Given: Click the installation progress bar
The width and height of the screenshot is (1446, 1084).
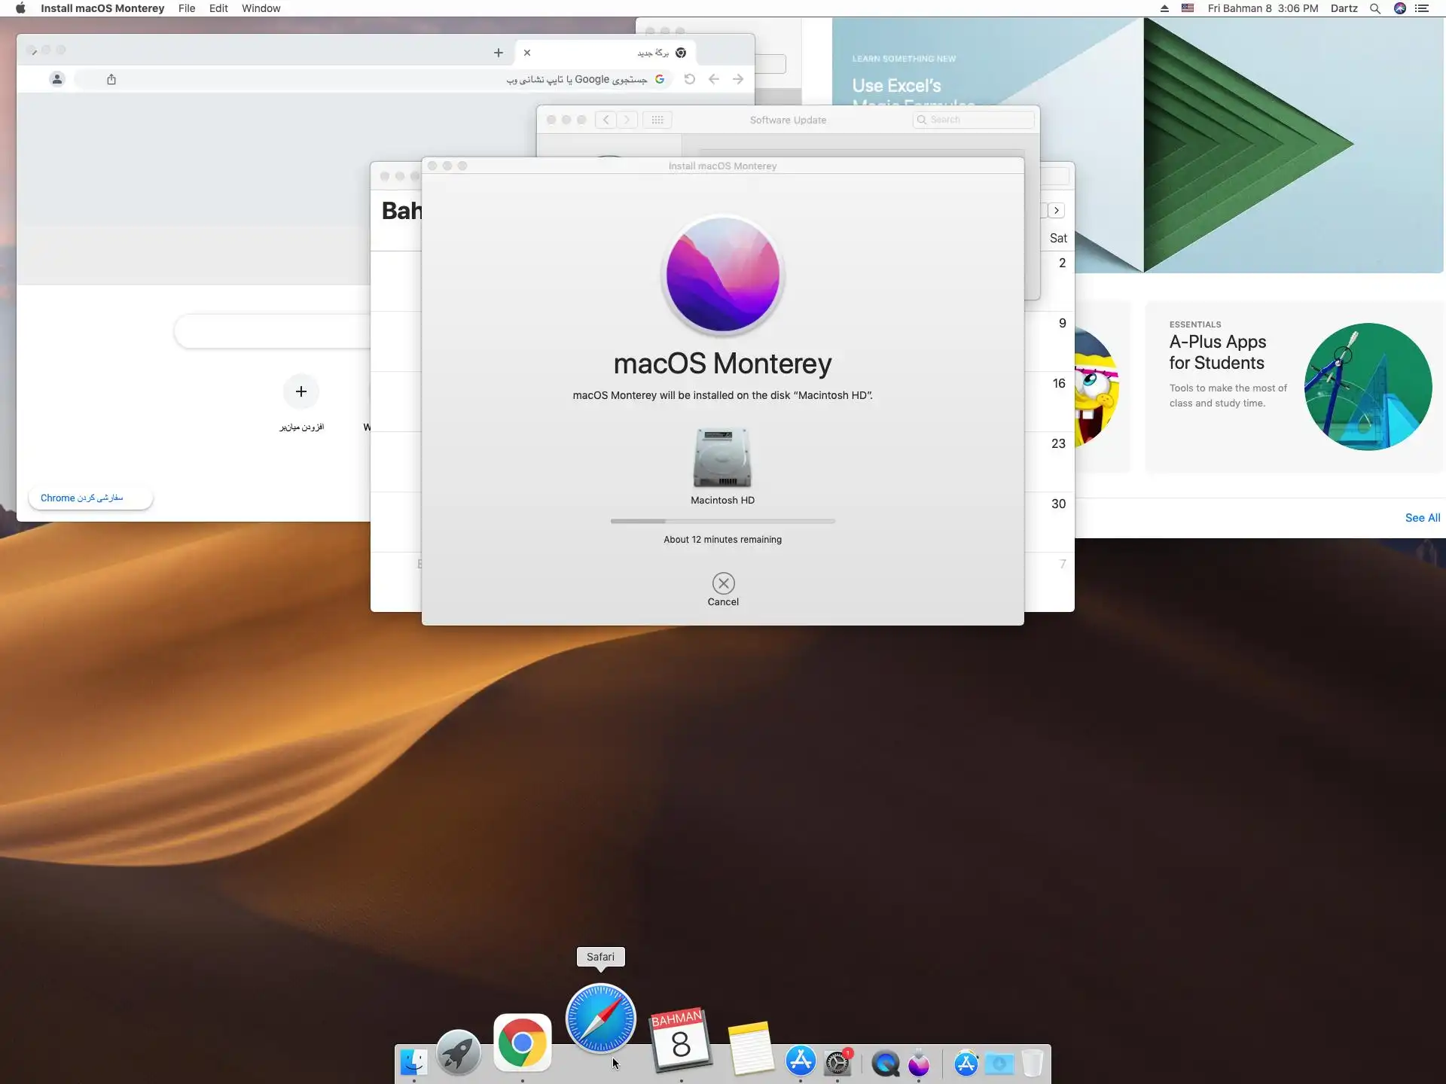Looking at the screenshot, I should [x=722, y=521].
